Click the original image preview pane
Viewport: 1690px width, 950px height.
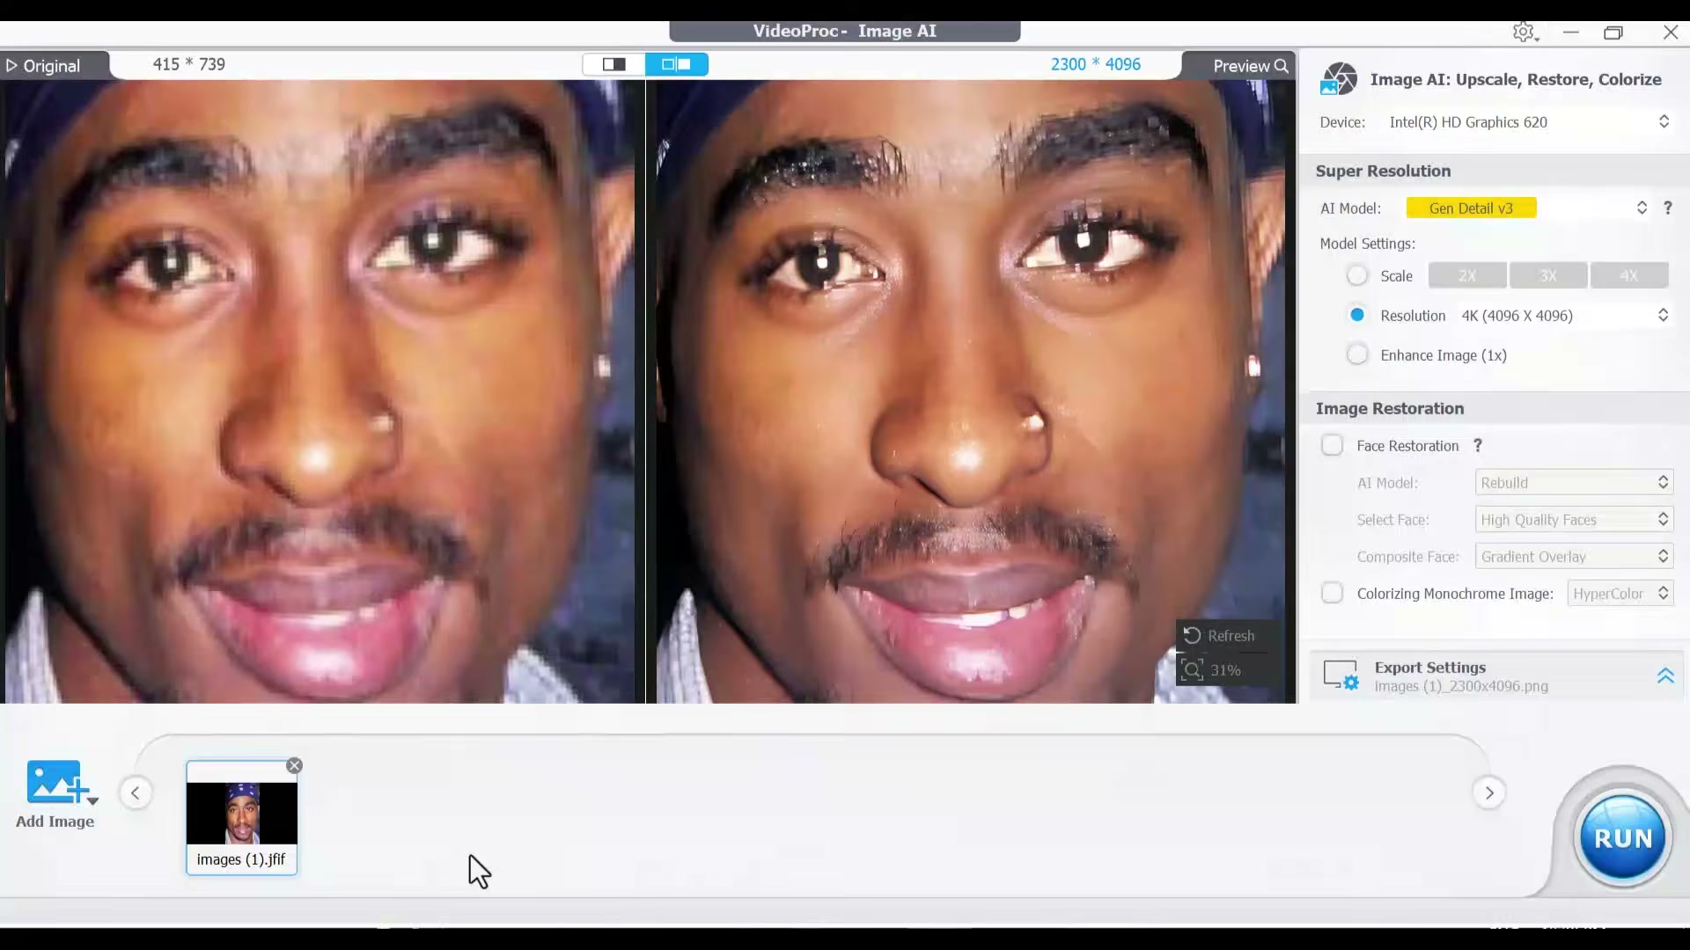click(322, 391)
